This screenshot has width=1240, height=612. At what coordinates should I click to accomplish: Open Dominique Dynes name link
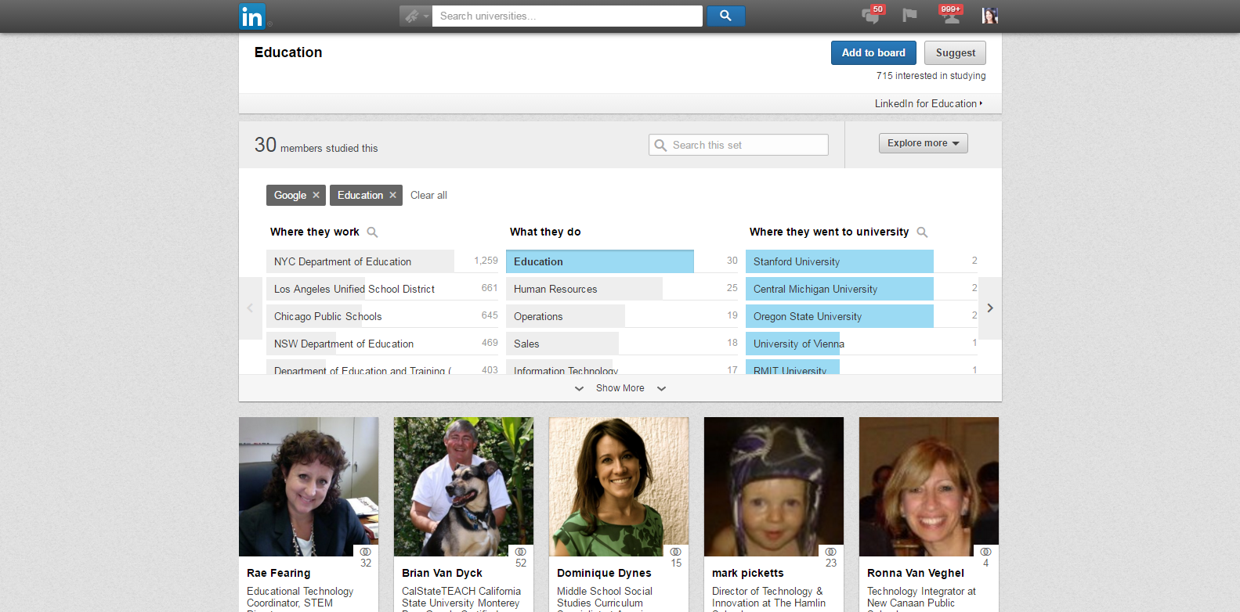click(x=604, y=573)
